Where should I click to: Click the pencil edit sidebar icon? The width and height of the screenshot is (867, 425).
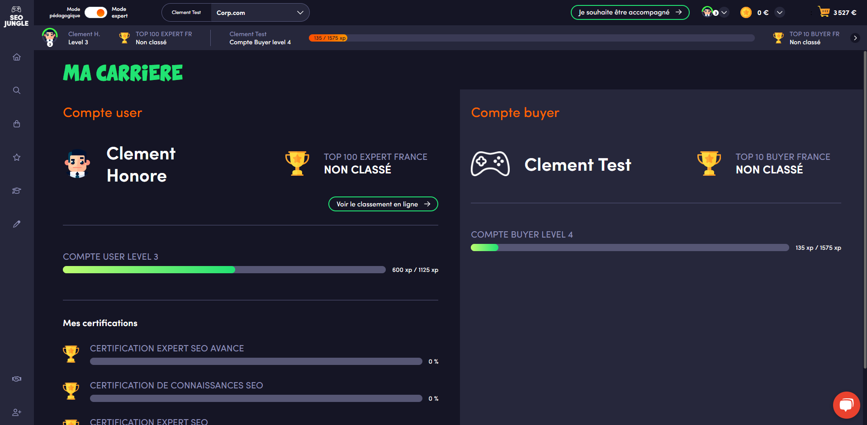pos(17,224)
